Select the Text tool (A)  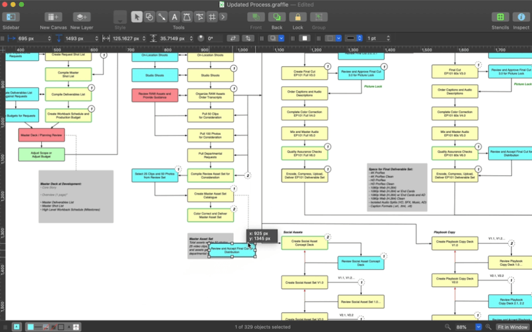click(x=174, y=17)
